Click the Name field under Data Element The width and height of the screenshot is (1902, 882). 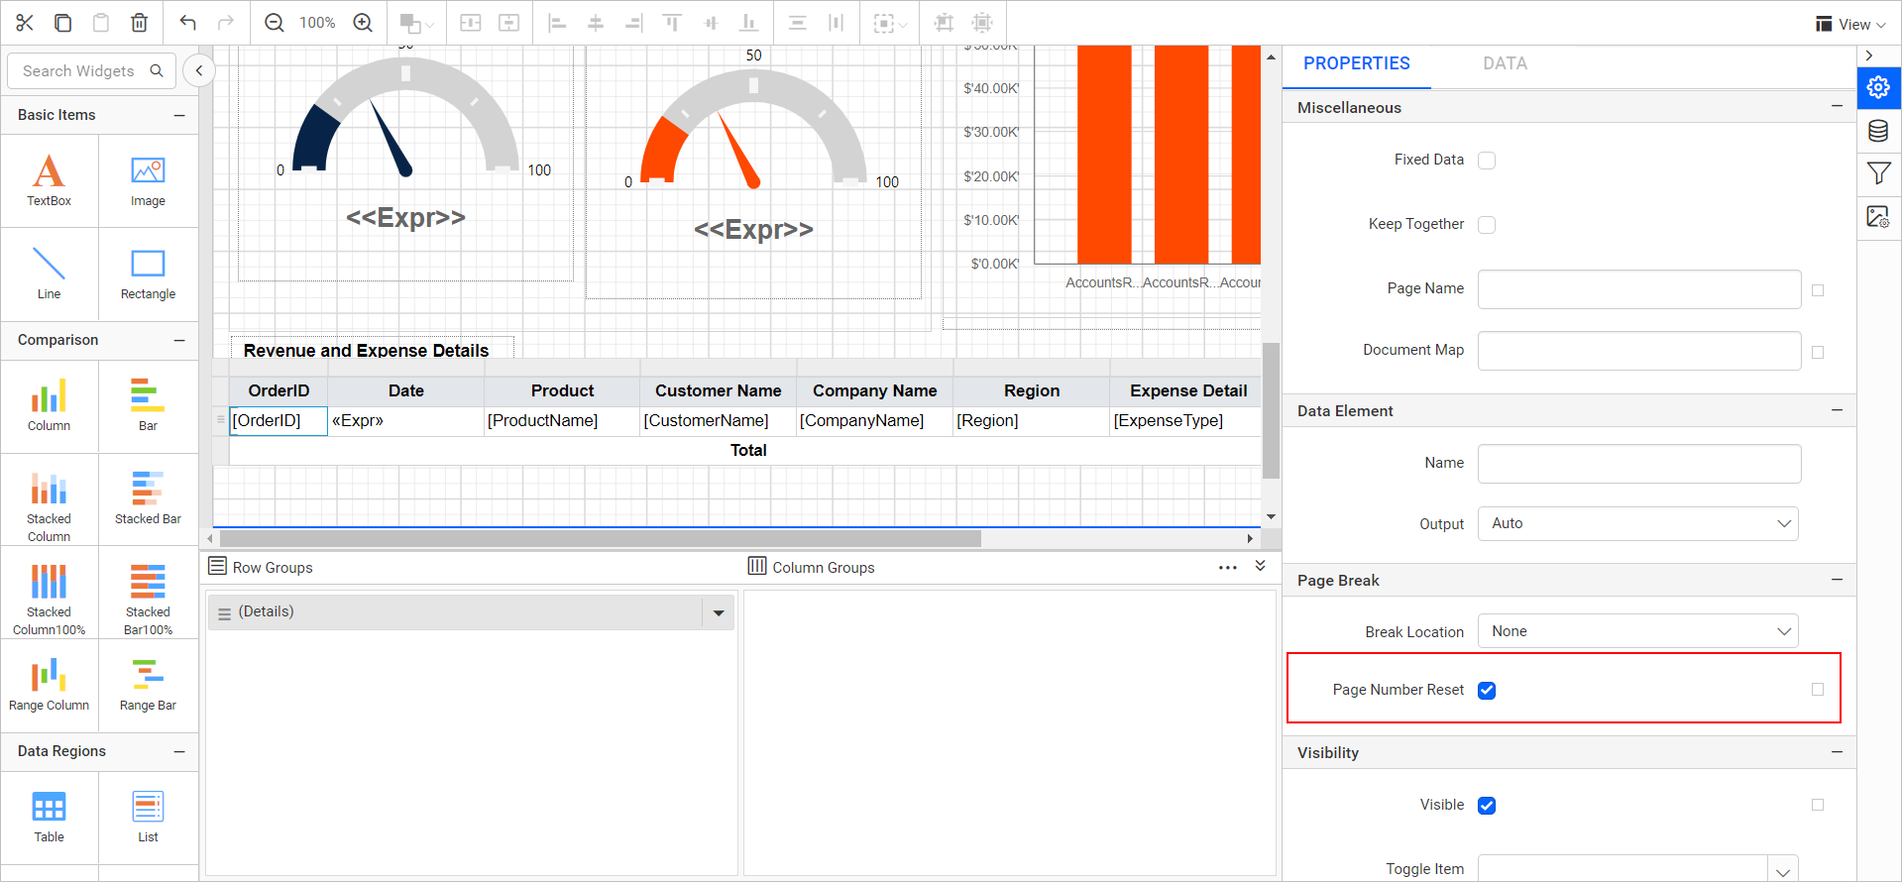point(1639,464)
